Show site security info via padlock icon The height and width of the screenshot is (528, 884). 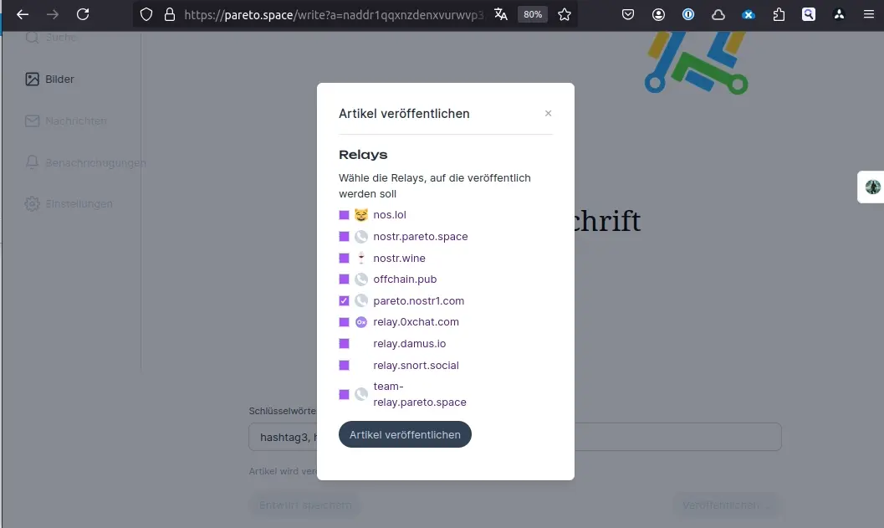(169, 15)
